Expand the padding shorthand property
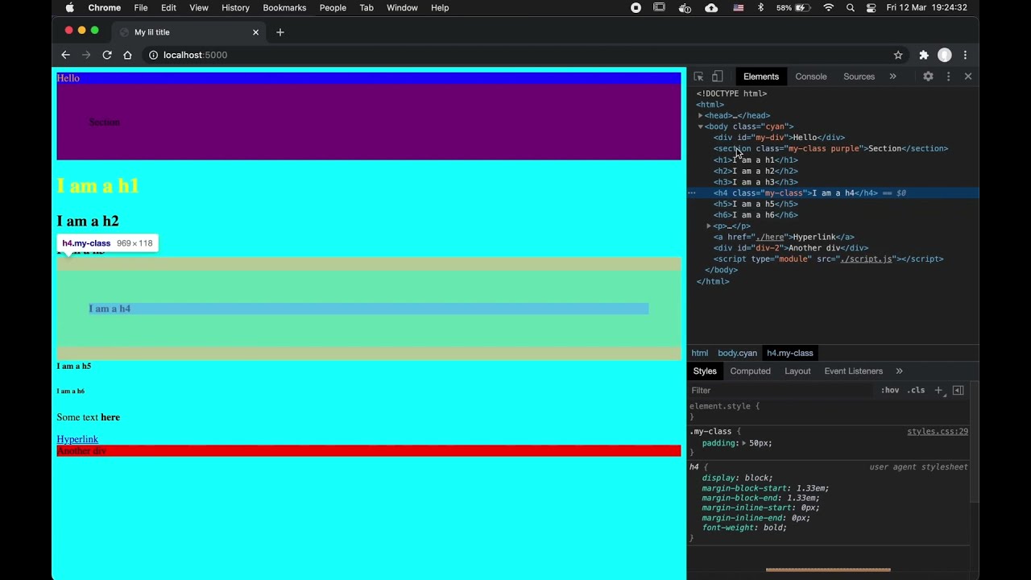1031x580 pixels. pyautogui.click(x=744, y=443)
